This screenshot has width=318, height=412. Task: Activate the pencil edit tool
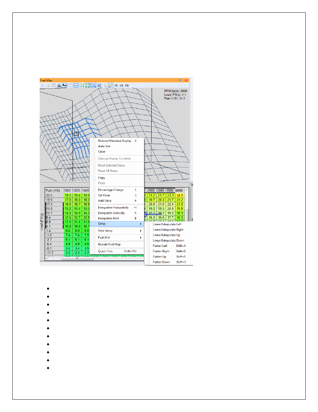tap(111, 85)
